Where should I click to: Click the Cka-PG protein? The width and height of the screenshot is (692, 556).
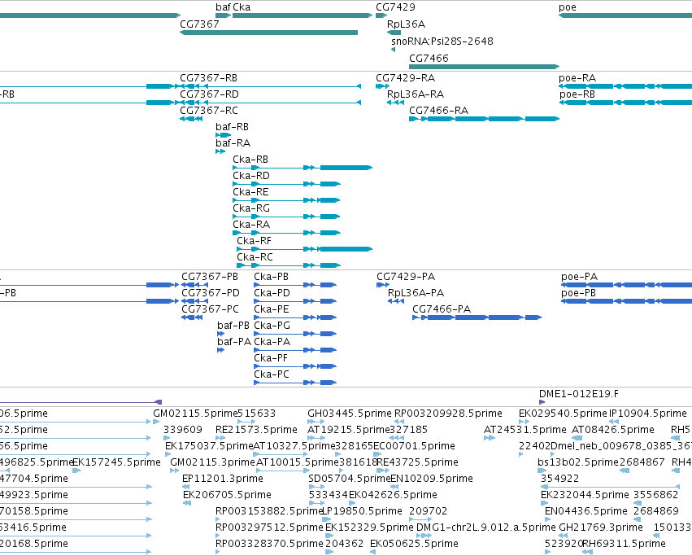coord(295,334)
